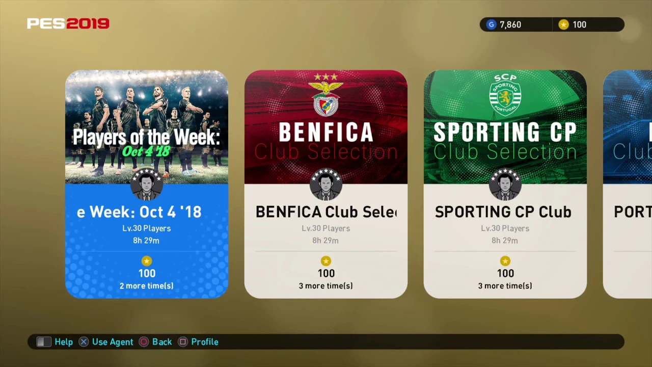Viewport: 652px width, 367px height.
Task: Select the Players of the Week banner image
Action: (x=147, y=127)
